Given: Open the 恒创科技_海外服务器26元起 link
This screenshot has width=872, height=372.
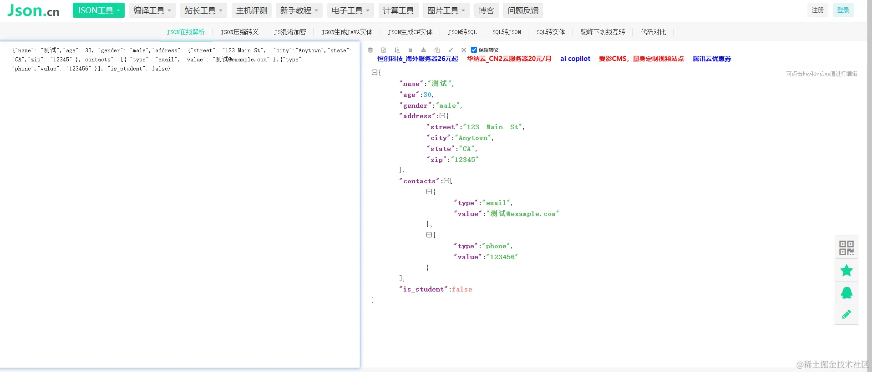Looking at the screenshot, I should [417, 59].
